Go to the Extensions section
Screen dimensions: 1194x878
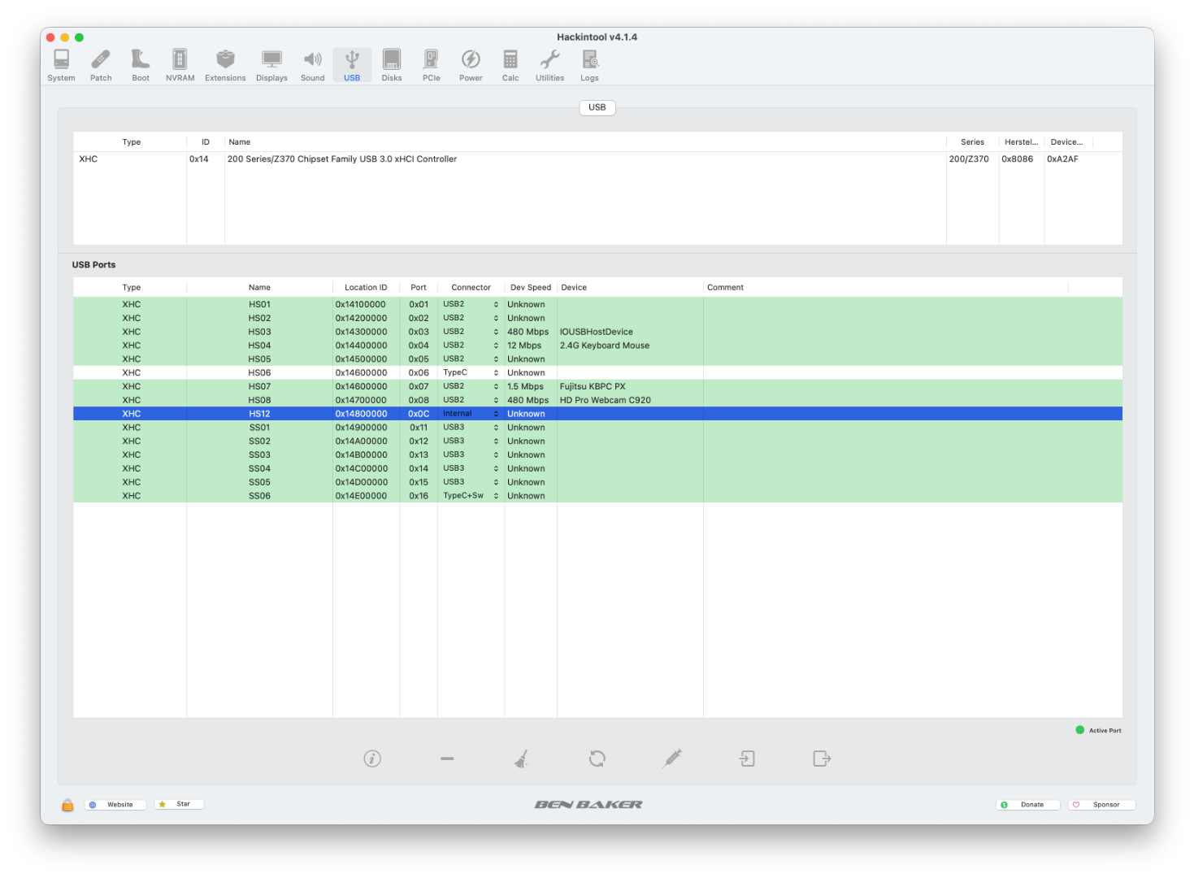click(x=225, y=65)
